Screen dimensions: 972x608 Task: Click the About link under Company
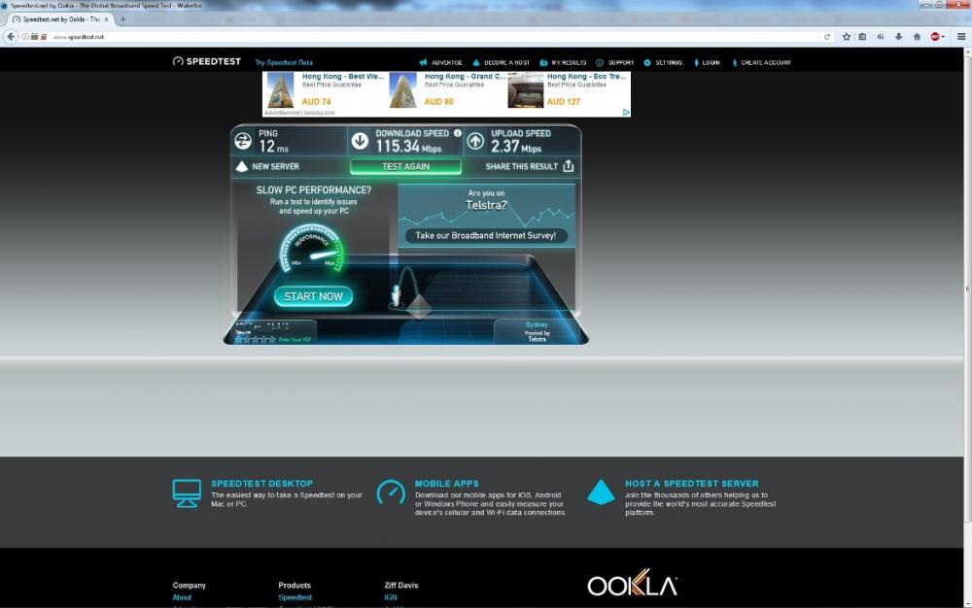pos(182,597)
